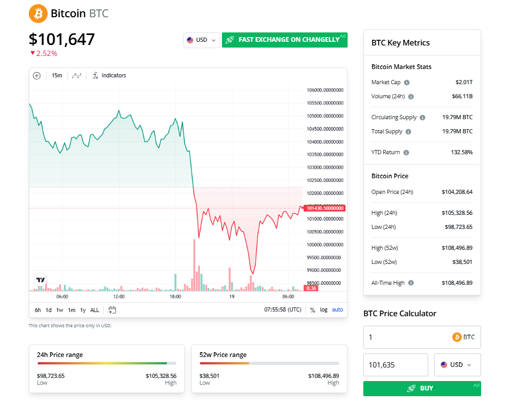Click the rocket icon on Changelly banner
The height and width of the screenshot is (403, 512).
(x=230, y=40)
